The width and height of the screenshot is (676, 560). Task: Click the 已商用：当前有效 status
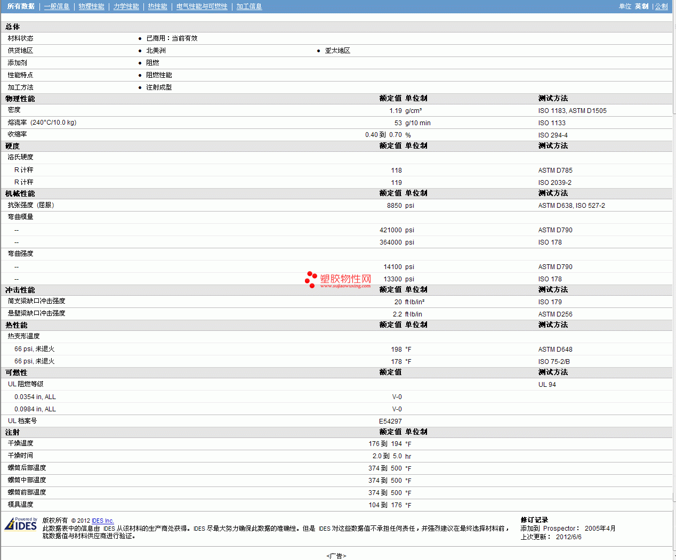pyautogui.click(x=172, y=38)
